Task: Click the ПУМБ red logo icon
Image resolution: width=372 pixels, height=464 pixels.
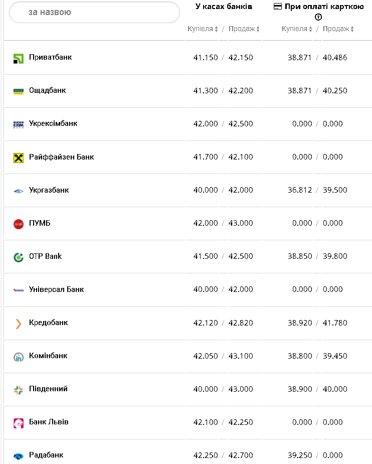Action: [19, 224]
